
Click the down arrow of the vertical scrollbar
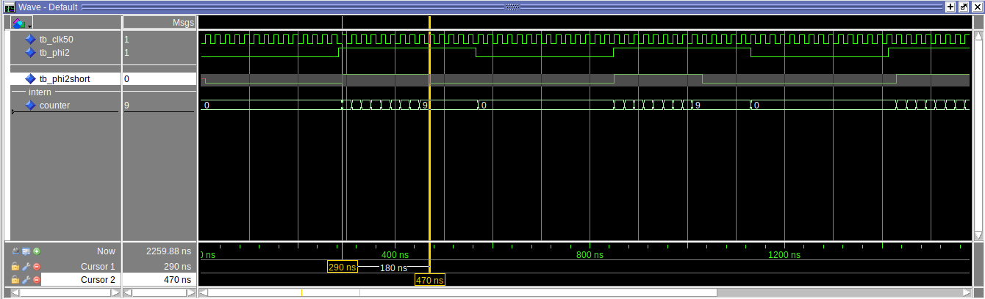(x=978, y=235)
